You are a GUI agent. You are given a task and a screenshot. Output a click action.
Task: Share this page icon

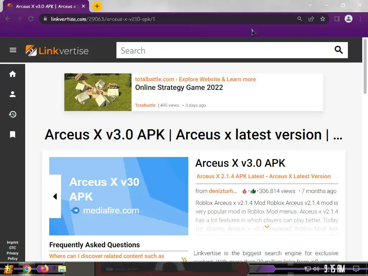[311, 19]
